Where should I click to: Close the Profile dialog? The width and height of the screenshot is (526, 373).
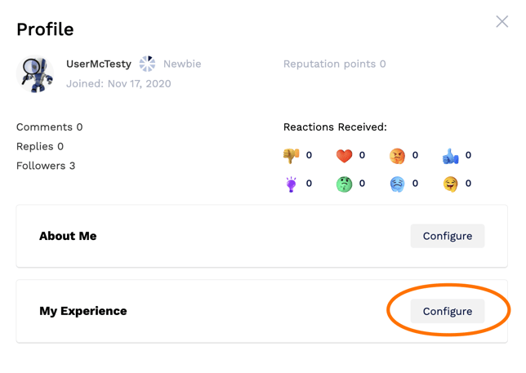pyautogui.click(x=501, y=22)
